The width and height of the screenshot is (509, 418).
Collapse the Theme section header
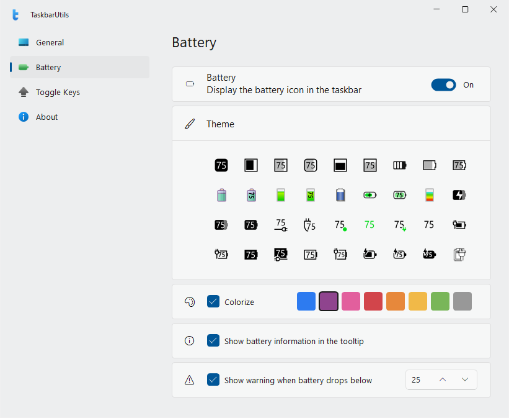pyautogui.click(x=331, y=124)
